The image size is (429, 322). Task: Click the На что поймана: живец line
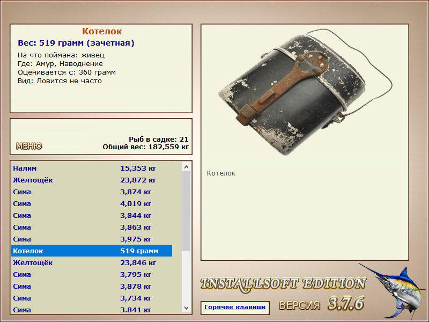coord(61,55)
